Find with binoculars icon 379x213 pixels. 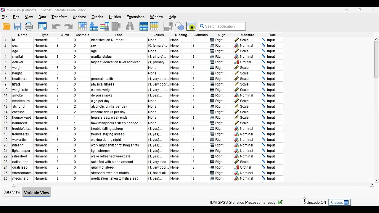coord(130,26)
